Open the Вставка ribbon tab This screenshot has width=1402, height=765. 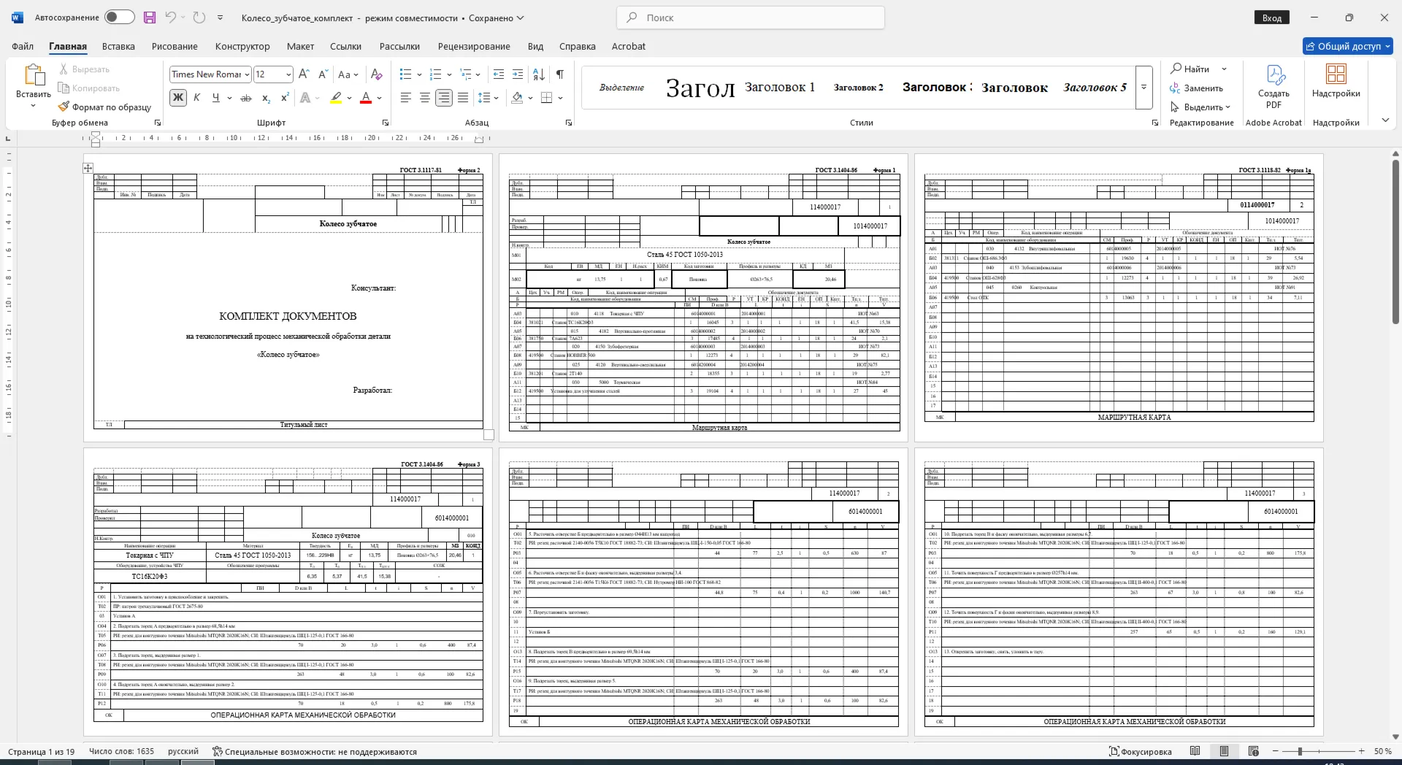[x=118, y=46]
